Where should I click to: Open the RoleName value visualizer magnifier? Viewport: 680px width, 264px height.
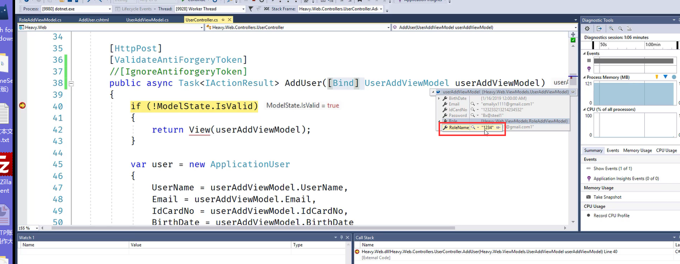(x=473, y=127)
